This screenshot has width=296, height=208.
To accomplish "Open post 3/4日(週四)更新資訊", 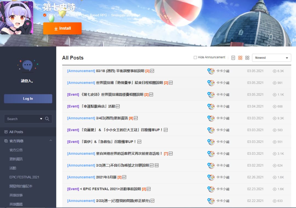I will tap(112, 118).
